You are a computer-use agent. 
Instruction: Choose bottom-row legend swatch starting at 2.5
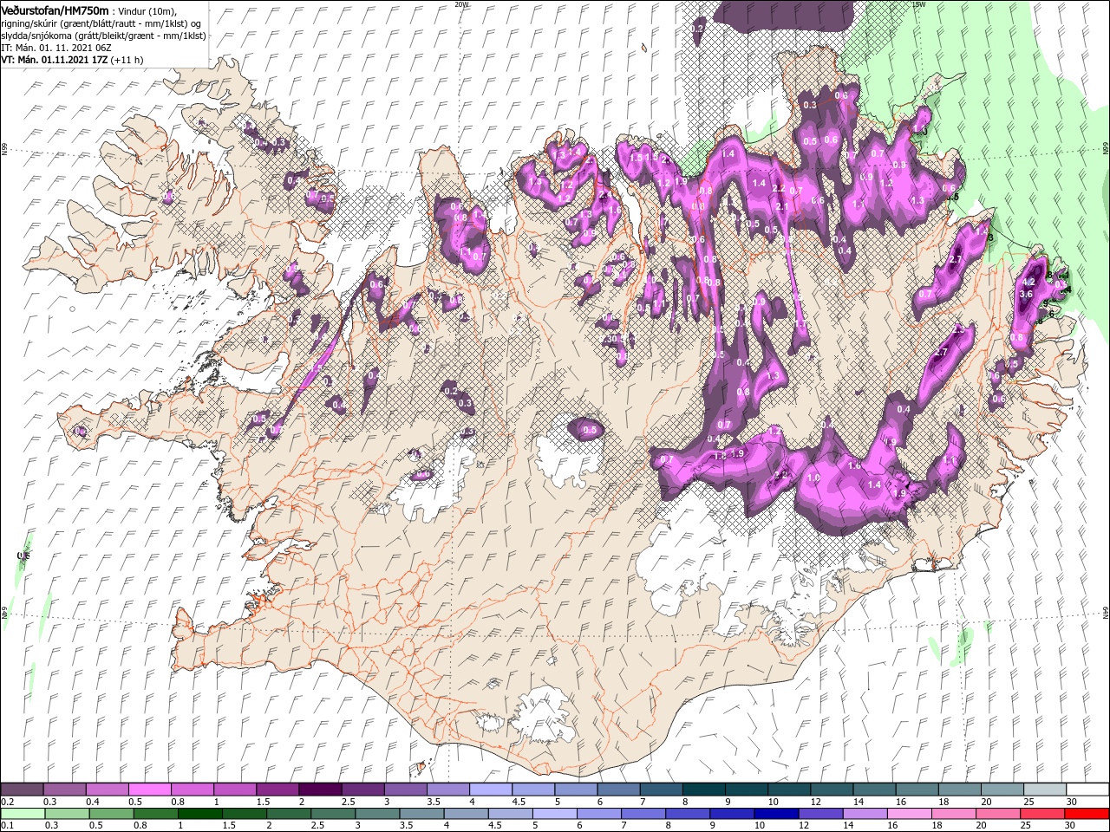click(332, 814)
